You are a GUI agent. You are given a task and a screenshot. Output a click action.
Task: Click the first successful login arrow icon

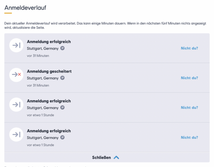16,45
